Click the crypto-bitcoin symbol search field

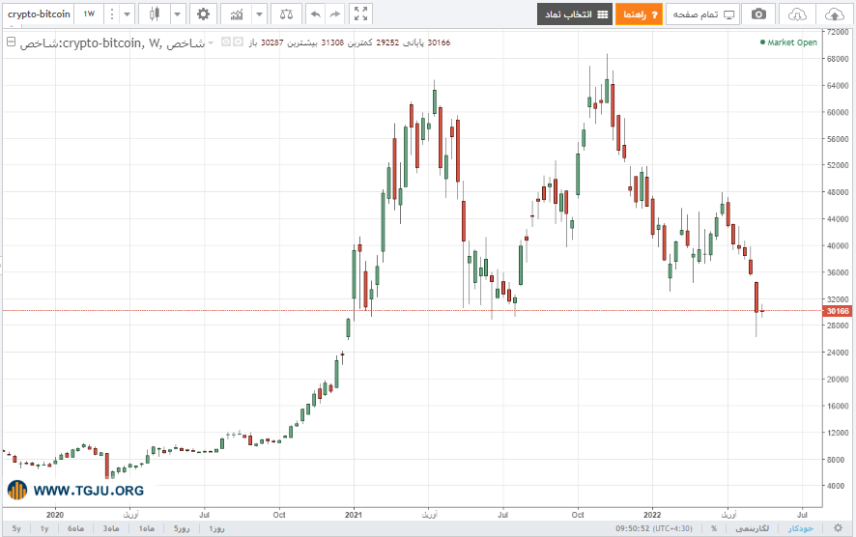39,14
